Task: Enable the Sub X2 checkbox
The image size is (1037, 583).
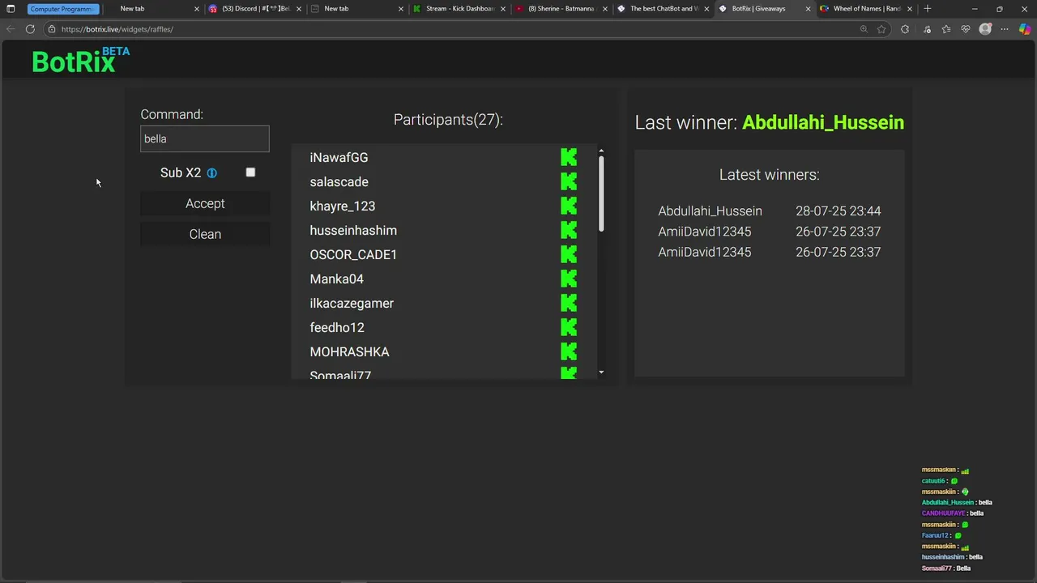Action: [x=250, y=172]
